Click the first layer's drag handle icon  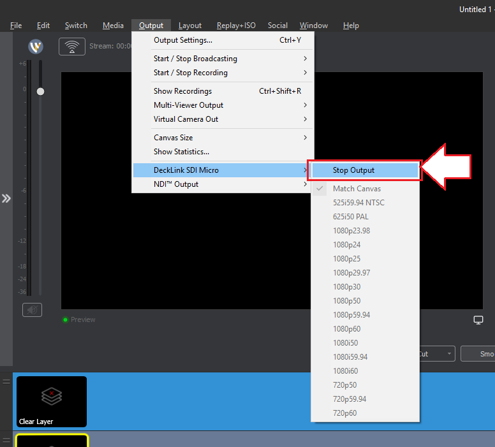pyautogui.click(x=6, y=382)
